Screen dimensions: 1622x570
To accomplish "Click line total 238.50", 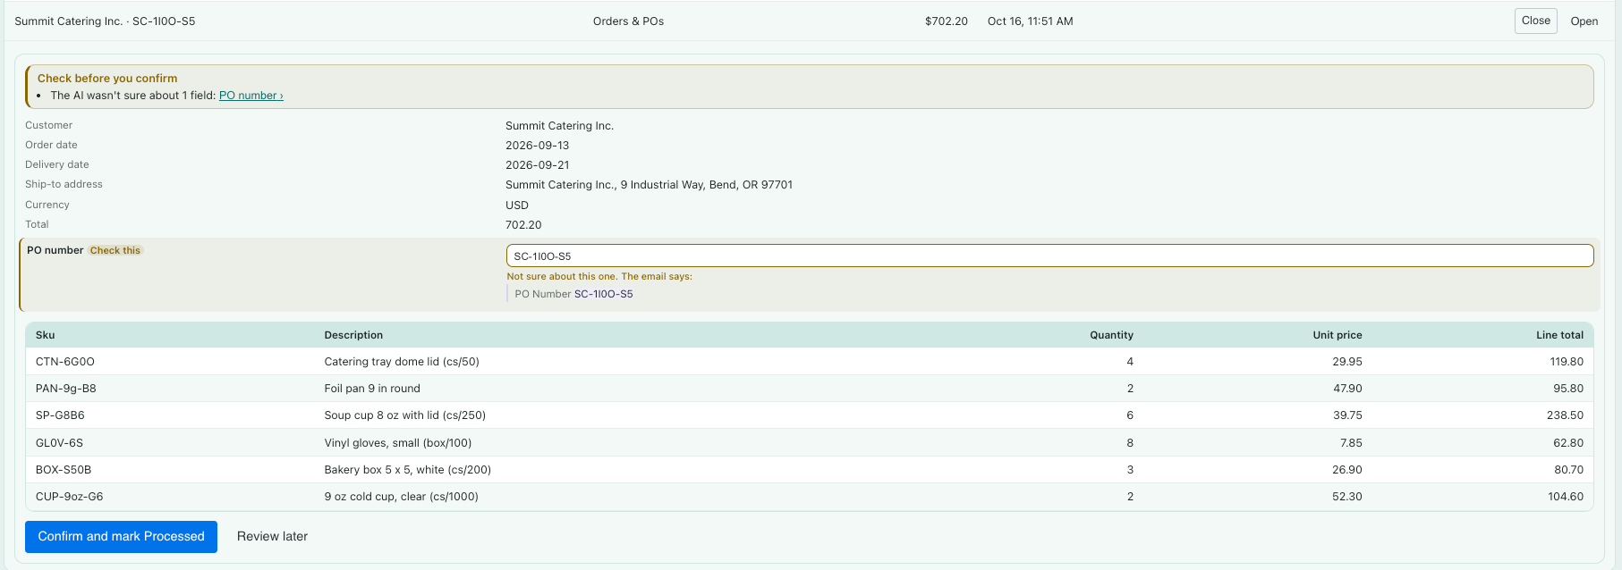I will click(x=1565, y=415).
